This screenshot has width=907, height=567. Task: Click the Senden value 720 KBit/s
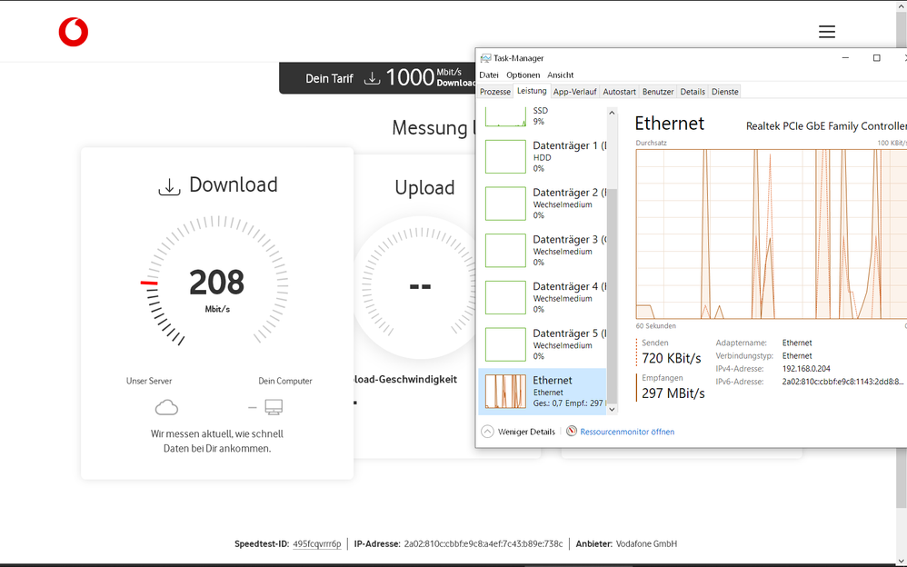coord(671,358)
